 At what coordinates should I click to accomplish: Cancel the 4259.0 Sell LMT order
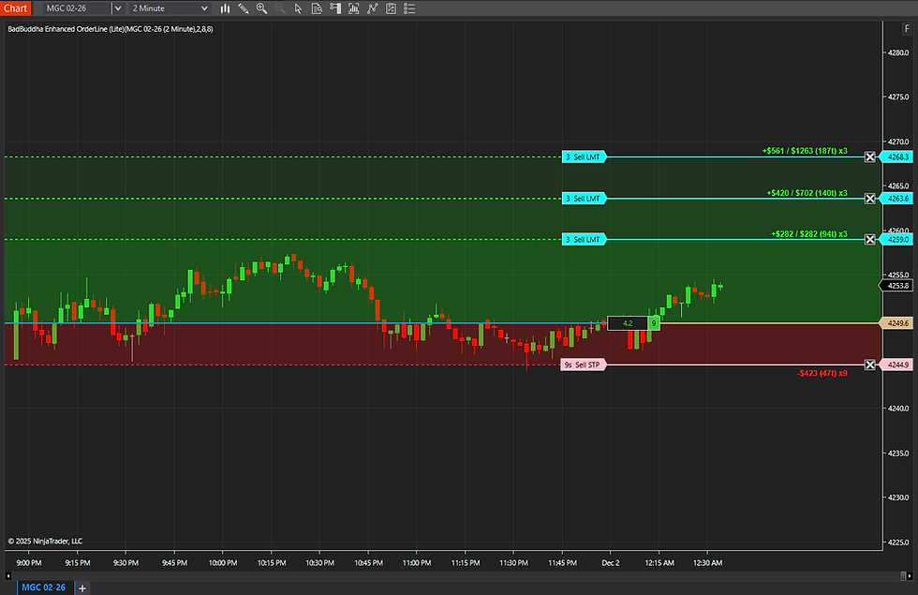coord(870,240)
